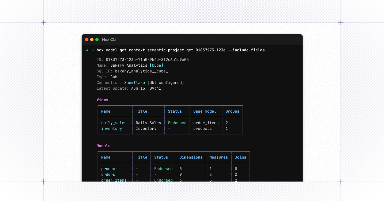Click the red close window dot
384x201 pixels.
point(87,40)
